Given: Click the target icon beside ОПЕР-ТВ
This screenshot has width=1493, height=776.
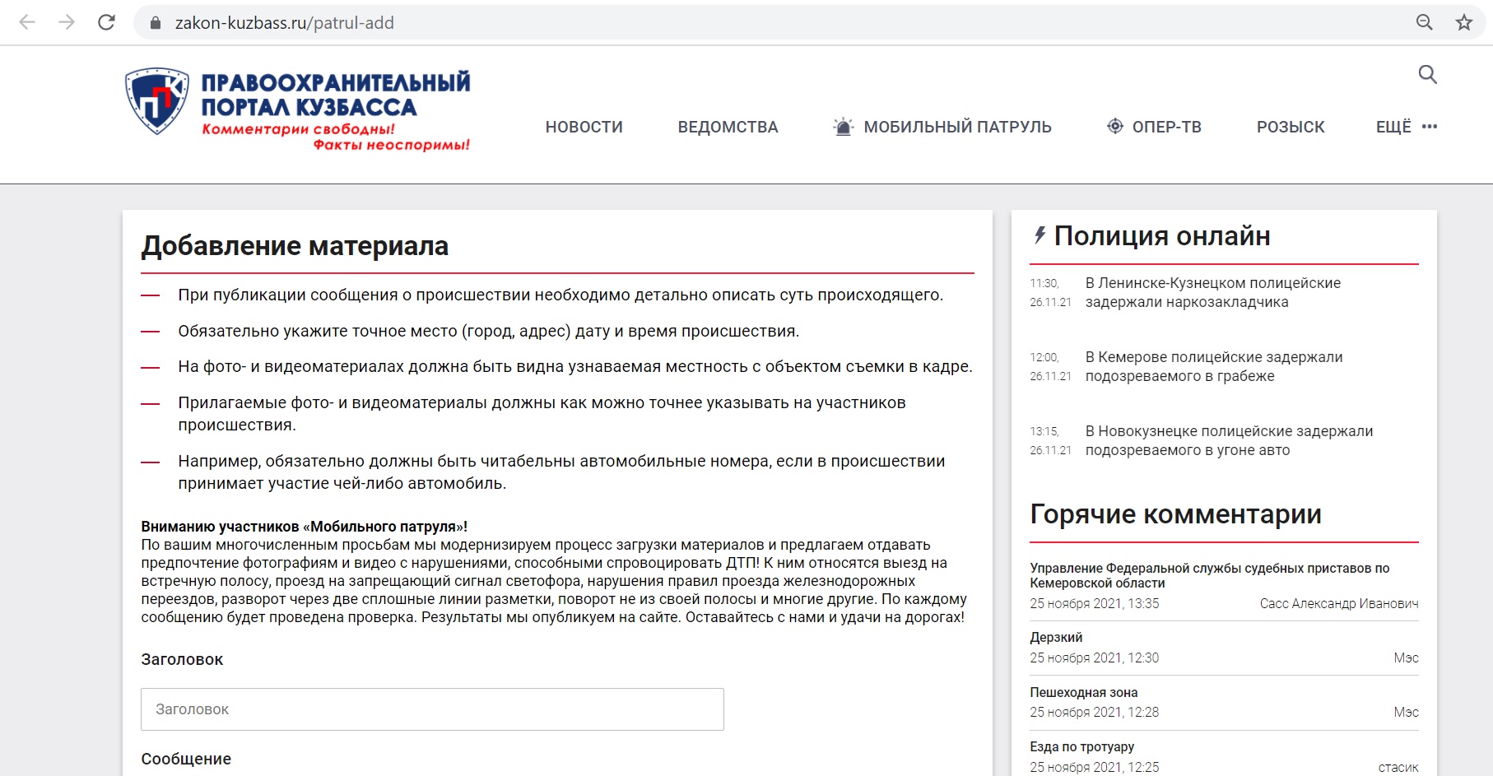Looking at the screenshot, I should coord(1114,126).
